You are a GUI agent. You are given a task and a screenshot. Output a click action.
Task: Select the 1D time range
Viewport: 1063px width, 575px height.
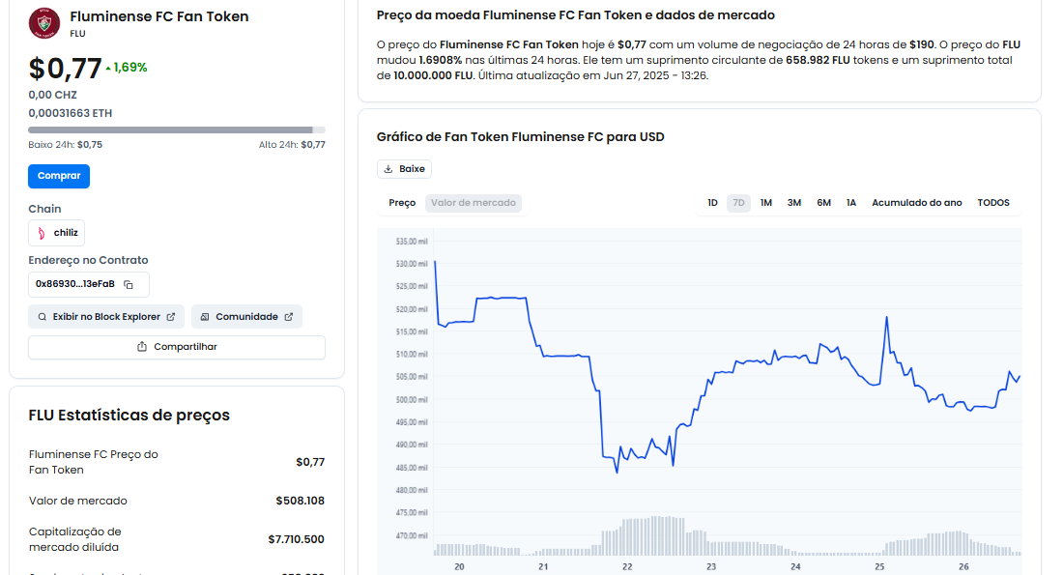(x=712, y=203)
